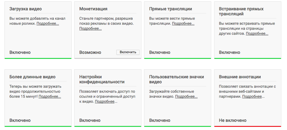Viewport: 287px width, 130px height.
Task: Select the Встраивание прямых трансляций title
Action: pos(241,11)
